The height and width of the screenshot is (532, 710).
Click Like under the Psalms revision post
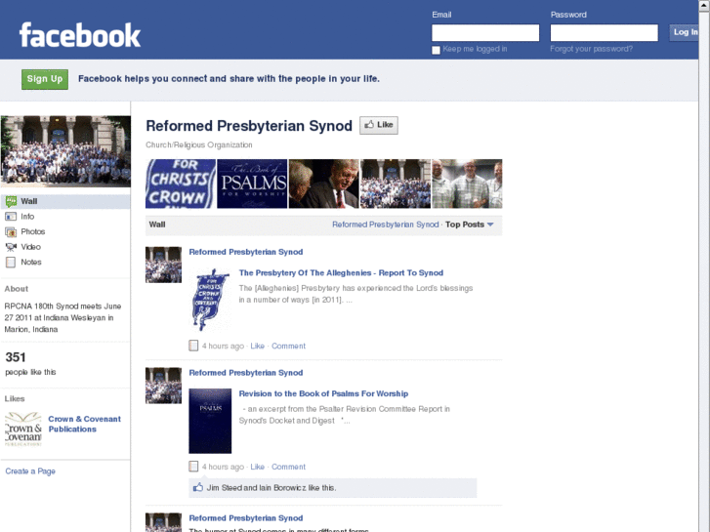pos(257,467)
